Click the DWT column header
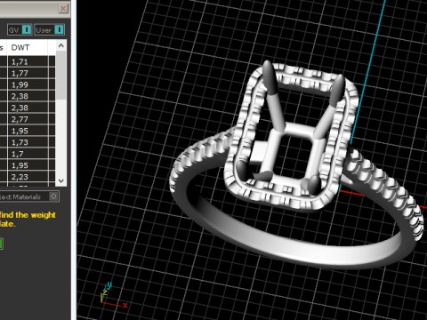Image resolution: width=427 pixels, height=320 pixels. tap(28, 47)
